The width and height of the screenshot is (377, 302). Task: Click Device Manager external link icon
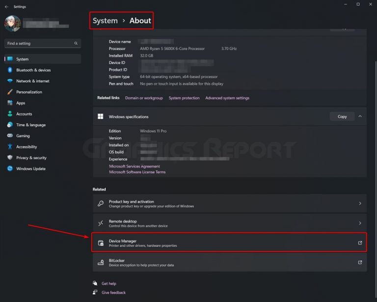click(x=360, y=243)
